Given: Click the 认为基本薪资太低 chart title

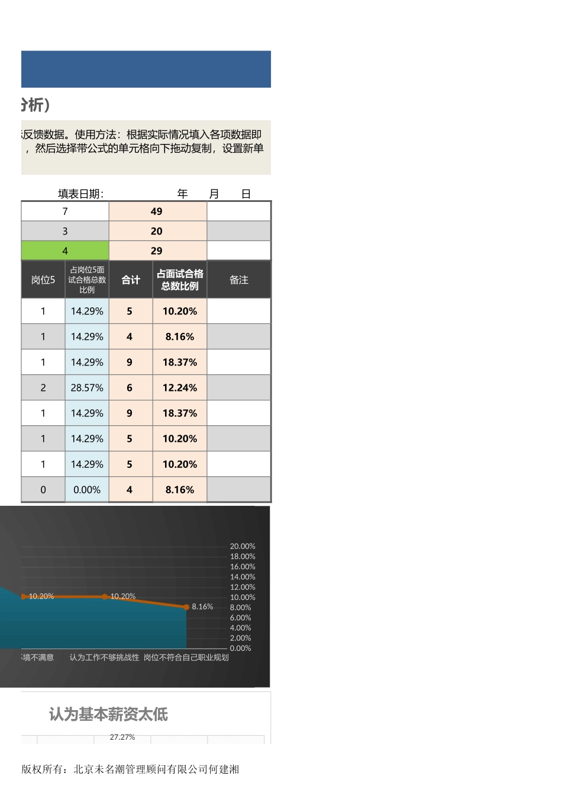Looking at the screenshot, I should (109, 715).
